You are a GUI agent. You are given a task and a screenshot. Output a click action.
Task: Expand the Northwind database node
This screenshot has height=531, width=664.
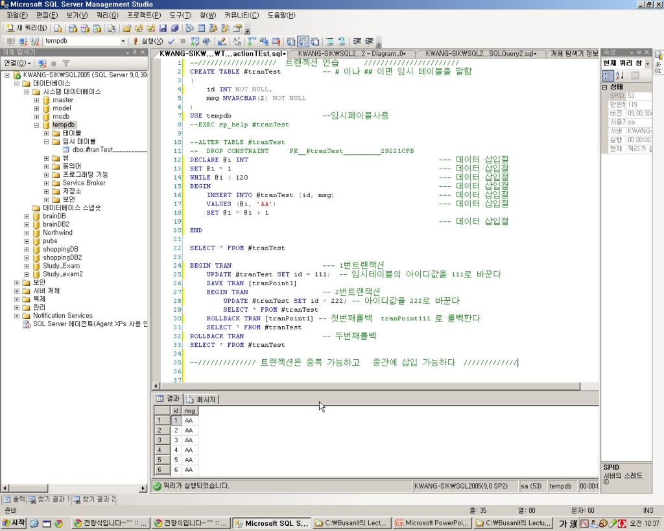[x=27, y=233]
